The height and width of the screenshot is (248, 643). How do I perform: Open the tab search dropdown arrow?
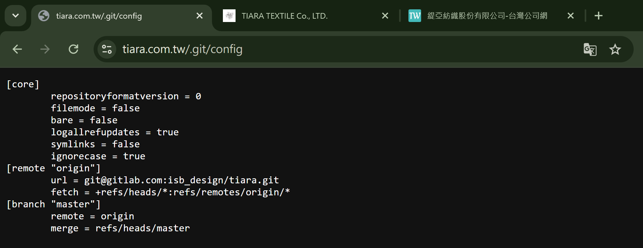[15, 16]
